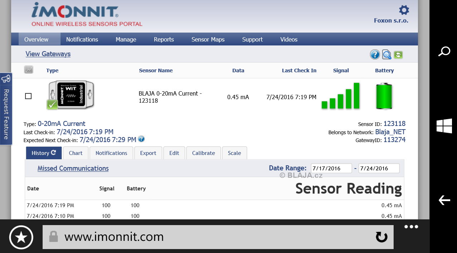Open the Support menu

pos(252,39)
